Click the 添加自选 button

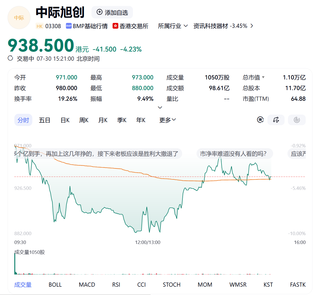click(x=112, y=12)
